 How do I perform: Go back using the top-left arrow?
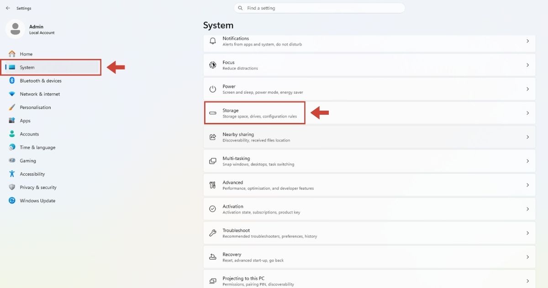pos(8,8)
